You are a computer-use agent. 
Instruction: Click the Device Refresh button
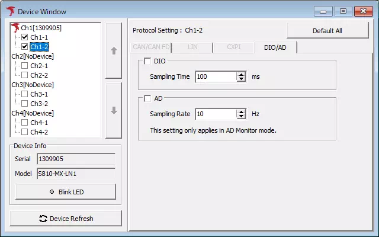(66, 218)
